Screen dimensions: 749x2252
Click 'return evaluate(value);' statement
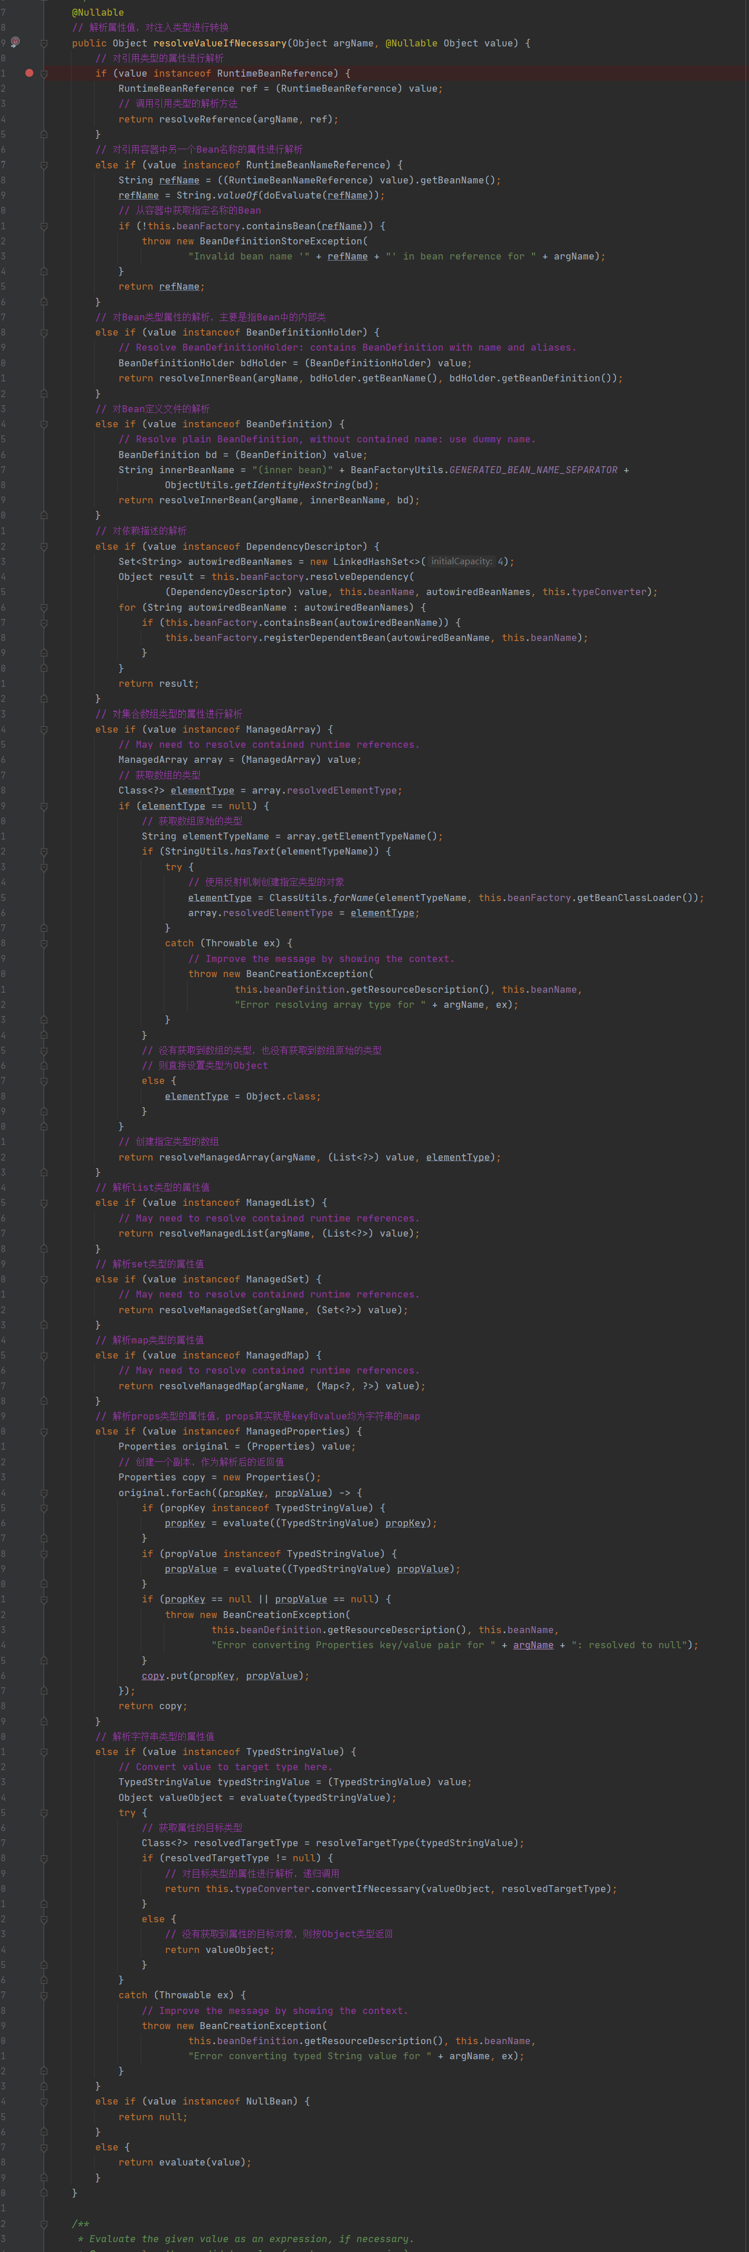pyautogui.click(x=185, y=2162)
